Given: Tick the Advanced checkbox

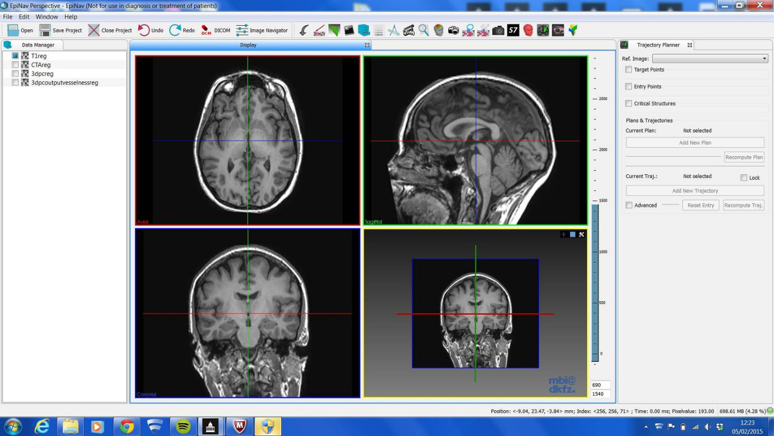Looking at the screenshot, I should tap(630, 205).
